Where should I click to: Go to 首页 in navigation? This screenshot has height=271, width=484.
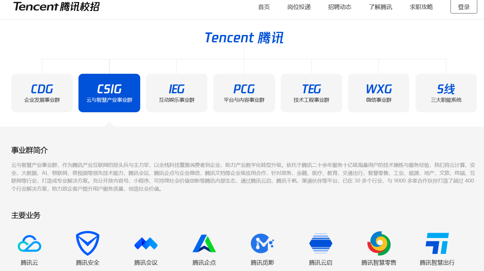[264, 7]
